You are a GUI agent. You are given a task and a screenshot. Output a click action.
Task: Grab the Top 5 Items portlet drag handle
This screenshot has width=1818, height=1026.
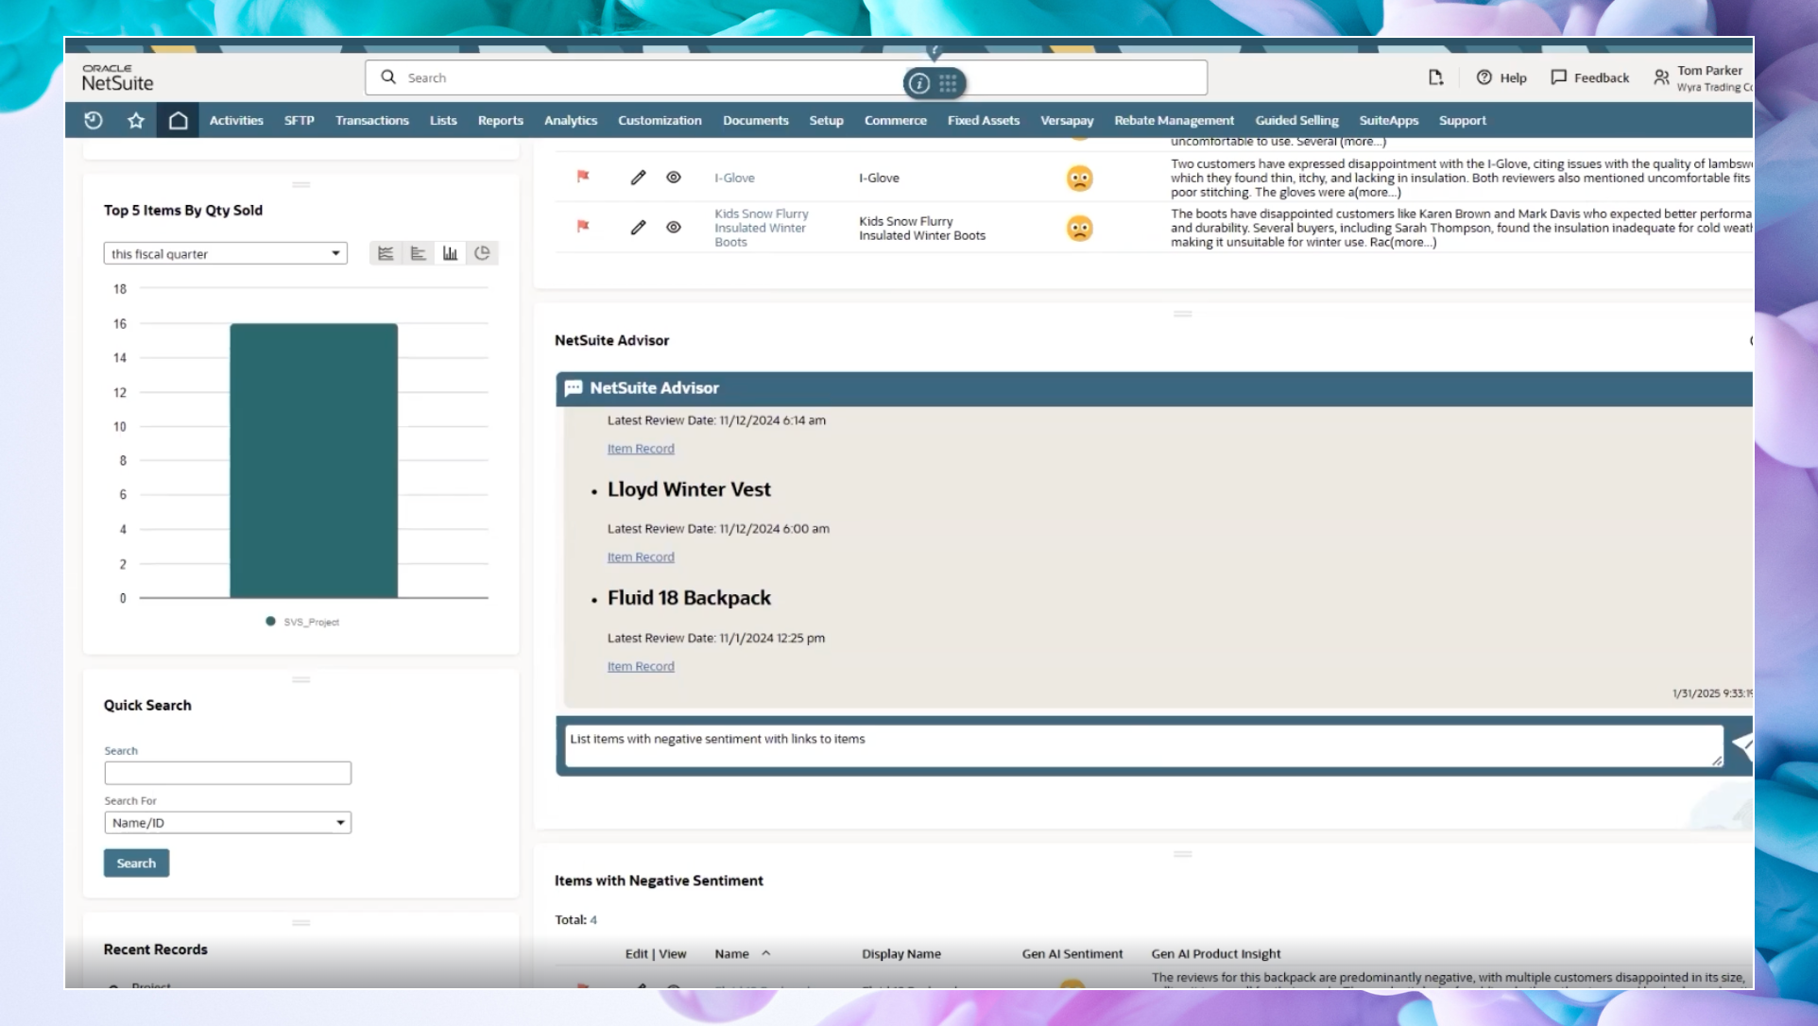301,184
